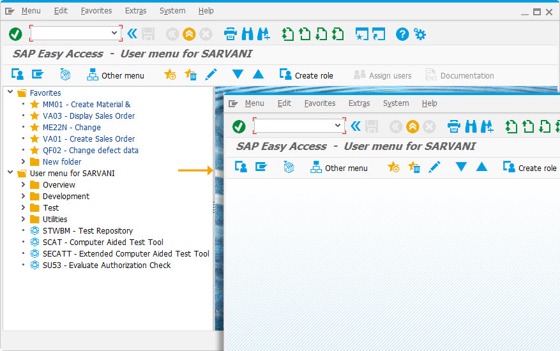Expand the Utilities folder
This screenshot has height=351, width=560.
[x=23, y=218]
